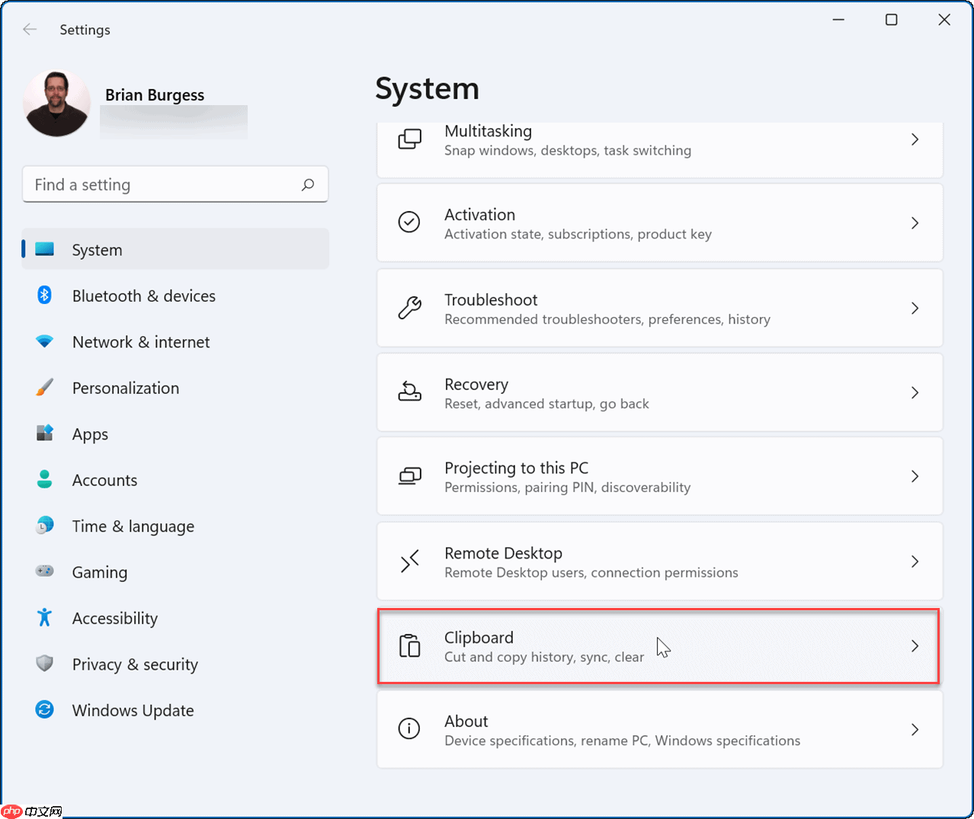Image resolution: width=974 pixels, height=819 pixels.
Task: Click the Personalization paintbrush icon
Action: (44, 388)
